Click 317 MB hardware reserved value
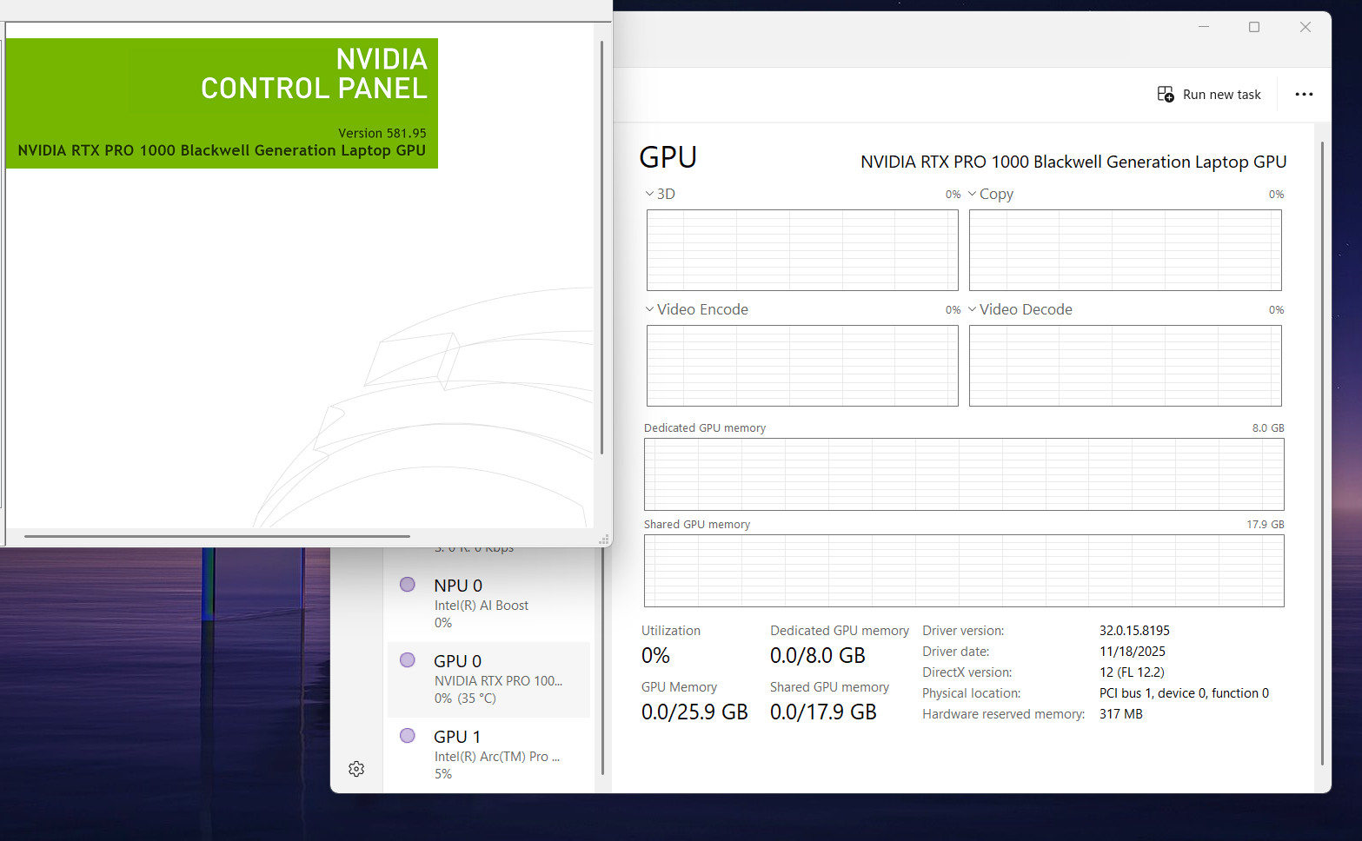Viewport: 1362px width, 841px height. (1120, 714)
